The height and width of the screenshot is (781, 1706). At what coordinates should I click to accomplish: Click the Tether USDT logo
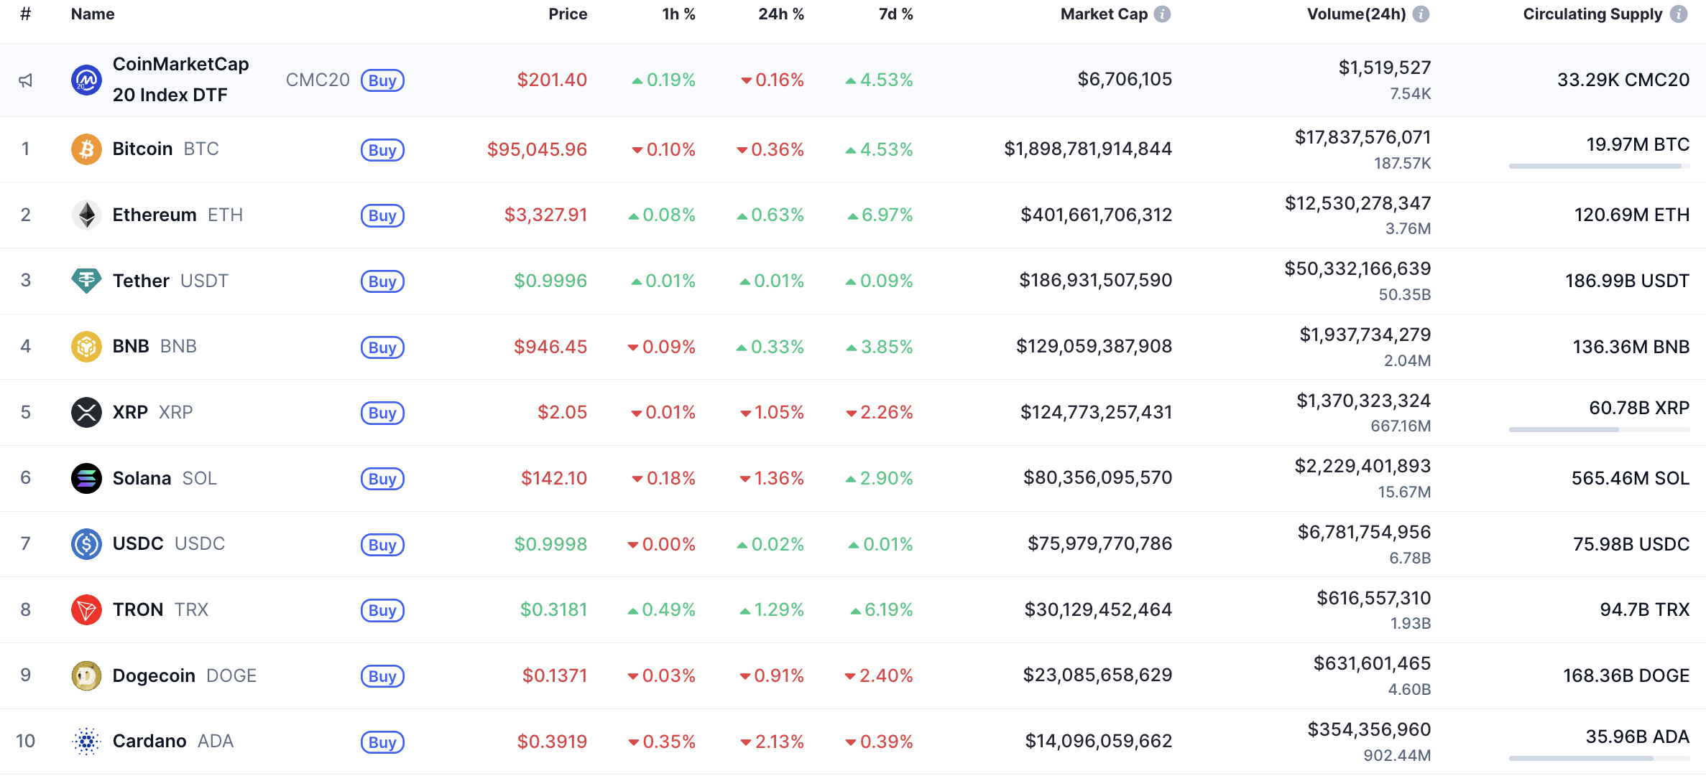coord(86,281)
